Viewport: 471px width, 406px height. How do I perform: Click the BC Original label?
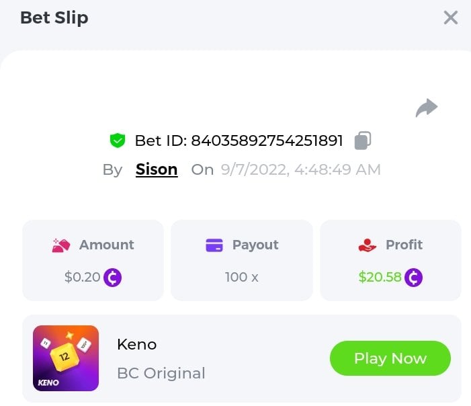[161, 373]
